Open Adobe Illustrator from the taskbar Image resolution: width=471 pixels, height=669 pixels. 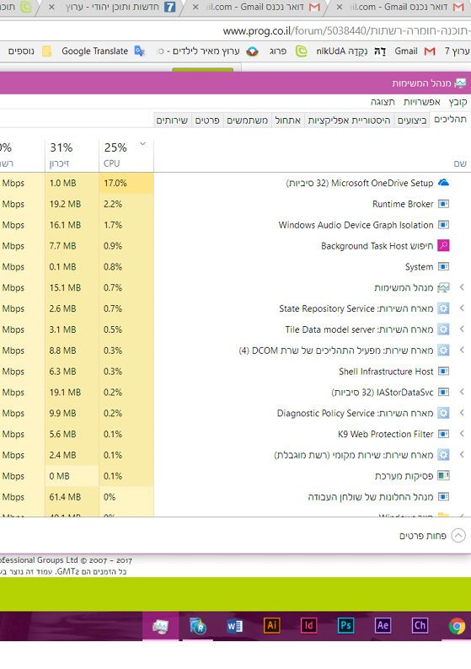271,625
